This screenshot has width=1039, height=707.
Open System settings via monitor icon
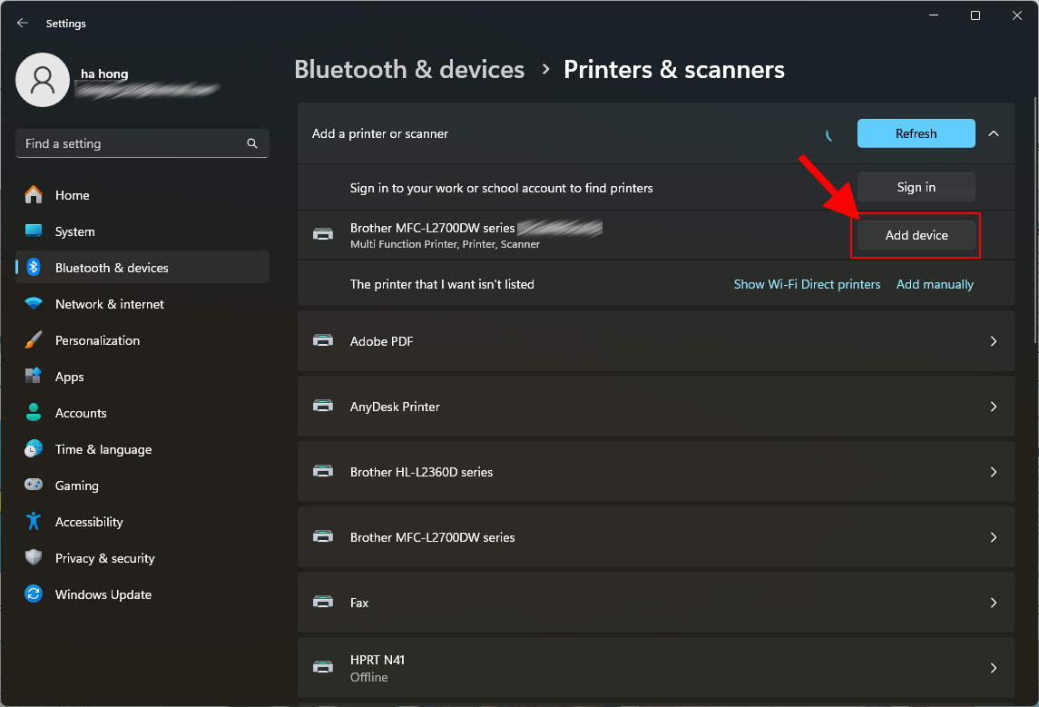tap(34, 231)
